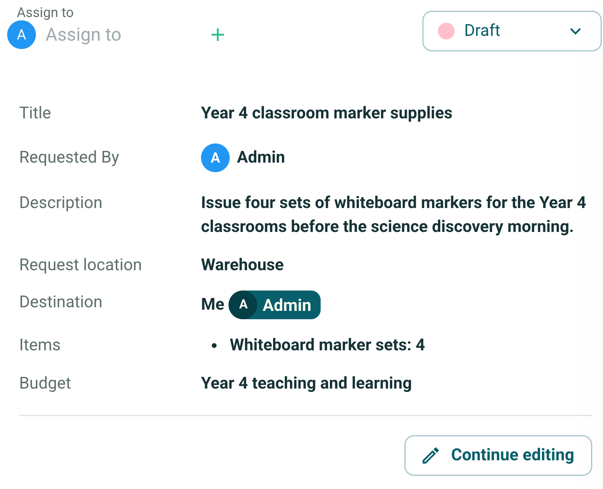This screenshot has height=489, width=603.
Task: Click the blue A avatar beside Assign to
Action: click(22, 35)
